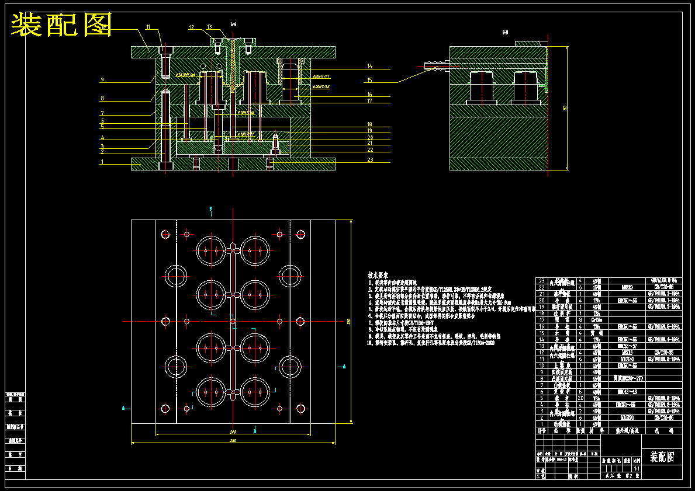Click balloon number 14 beside section view
The height and width of the screenshot is (491, 695).
pyautogui.click(x=369, y=67)
